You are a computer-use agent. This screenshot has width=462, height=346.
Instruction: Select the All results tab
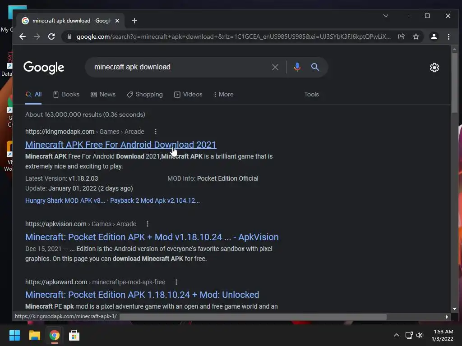33,95
